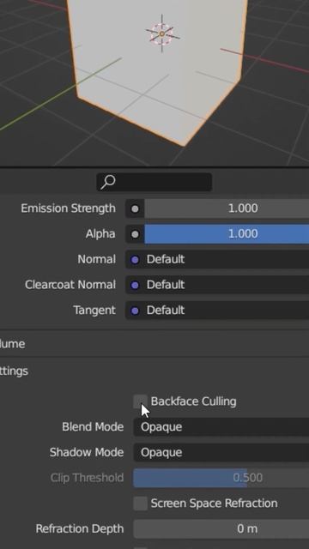Click the Blend Mode label

[x=93, y=427]
